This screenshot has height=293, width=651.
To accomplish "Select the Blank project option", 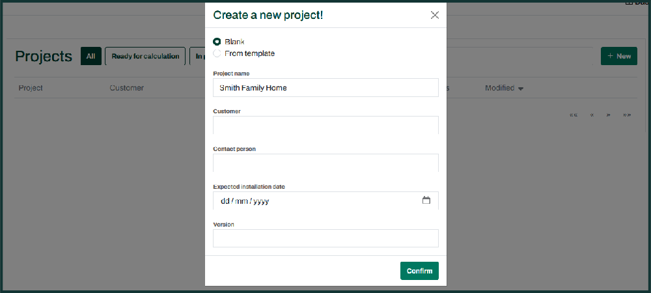I will pyautogui.click(x=217, y=42).
